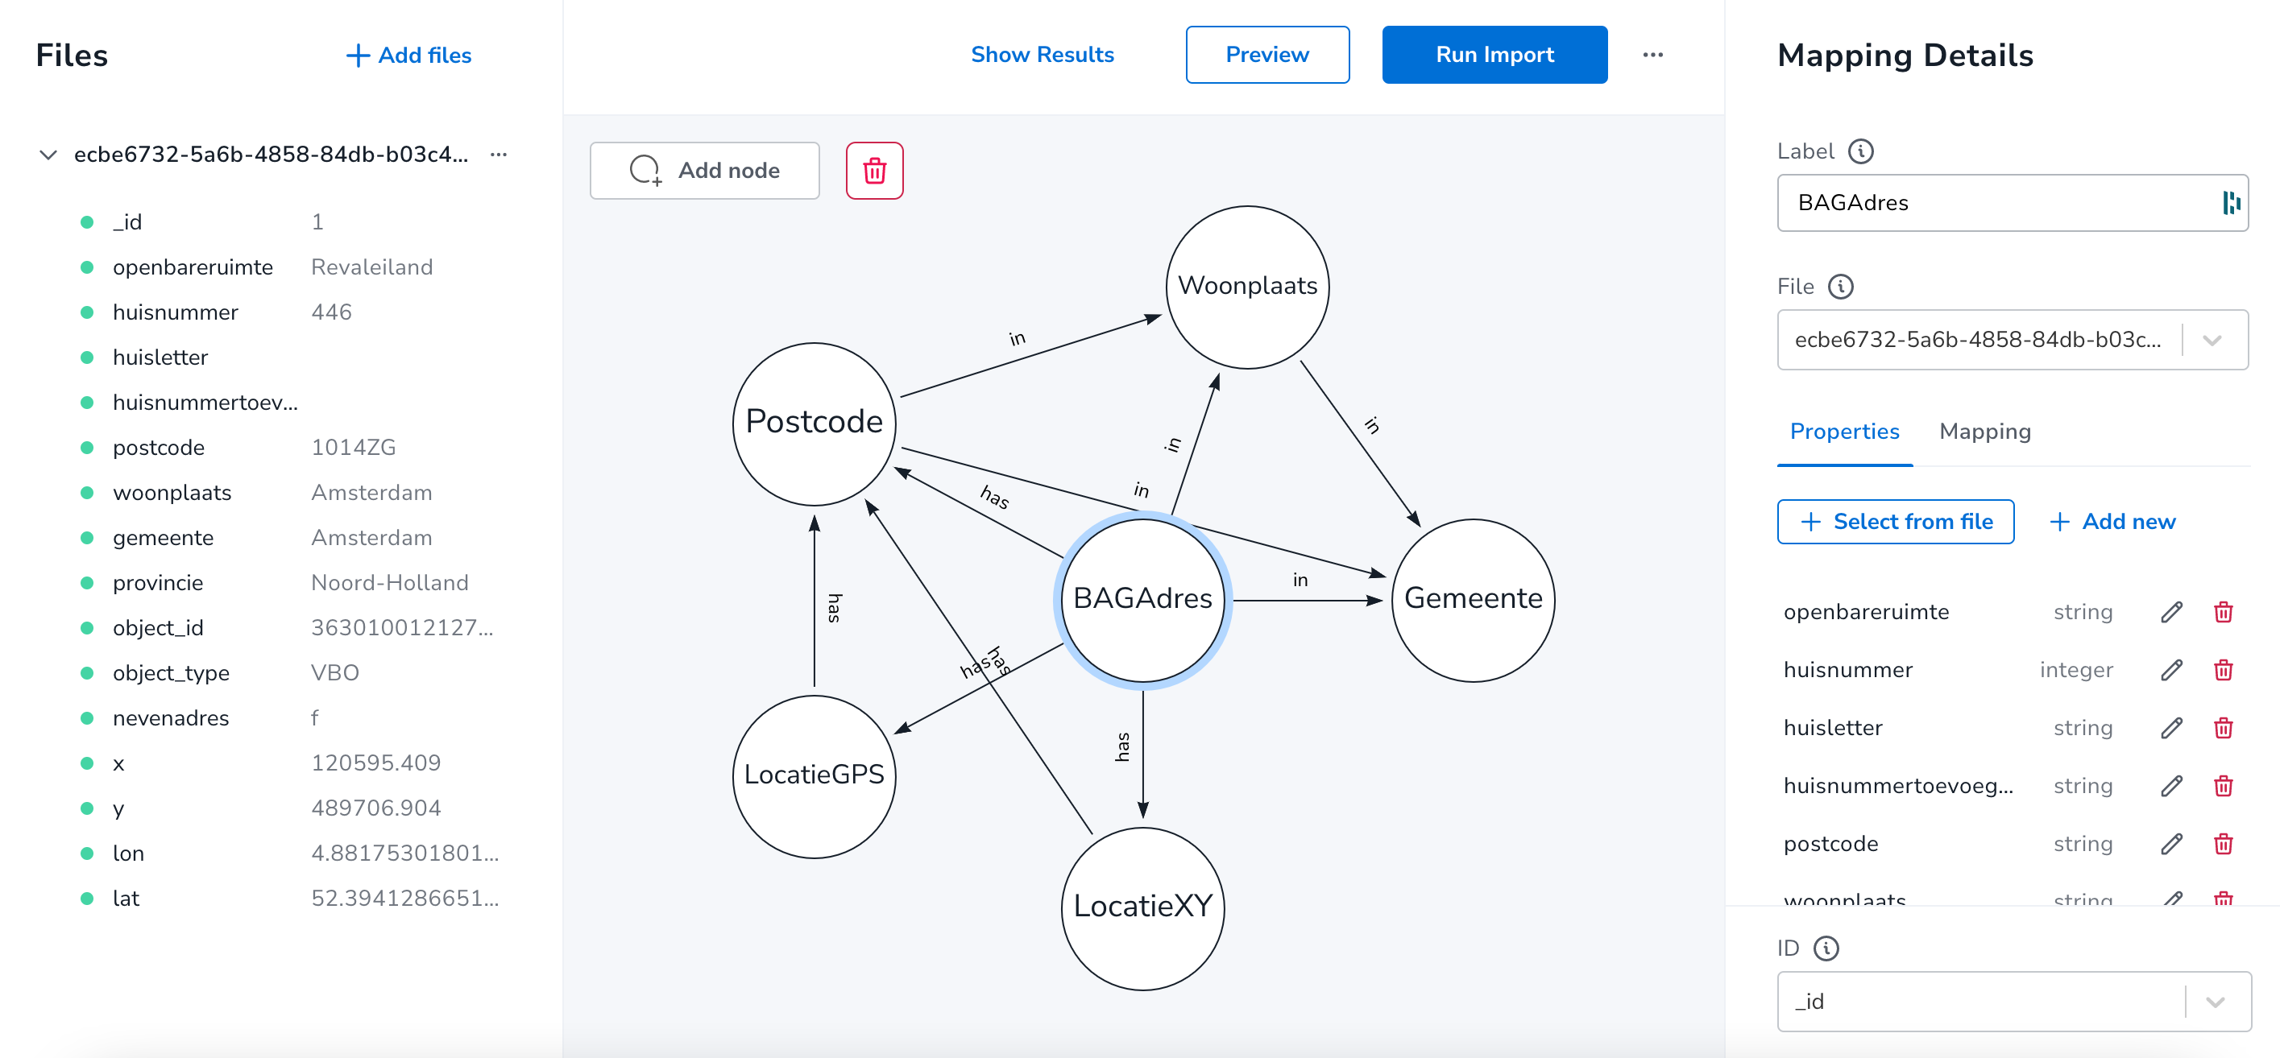Click the info icon next to Label
This screenshot has width=2280, height=1058.
coord(1863,151)
